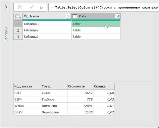Viewport: 159px width, 128px height.
Task: Click preview cell 0,08
Action: (x=104, y=93)
